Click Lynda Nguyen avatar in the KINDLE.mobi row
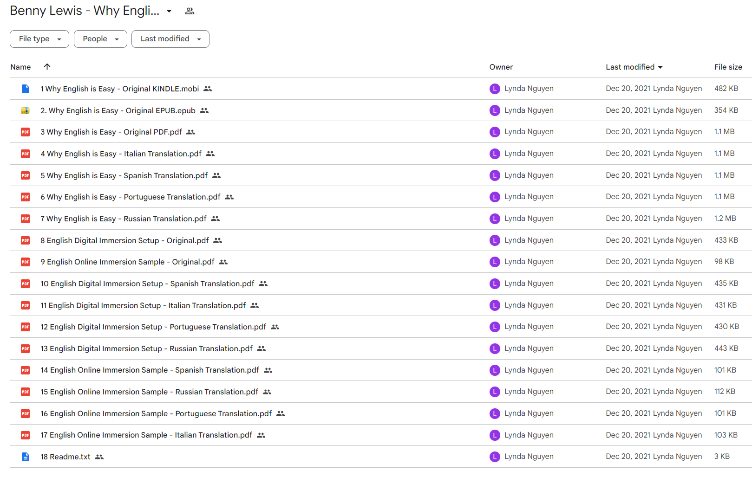This screenshot has width=752, height=490. coord(495,89)
